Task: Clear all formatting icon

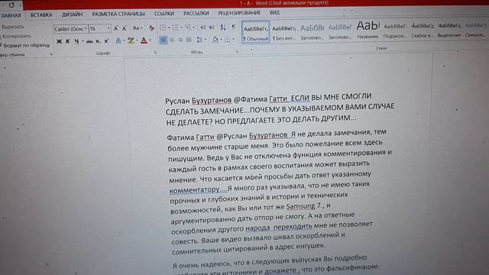Action: (151, 28)
